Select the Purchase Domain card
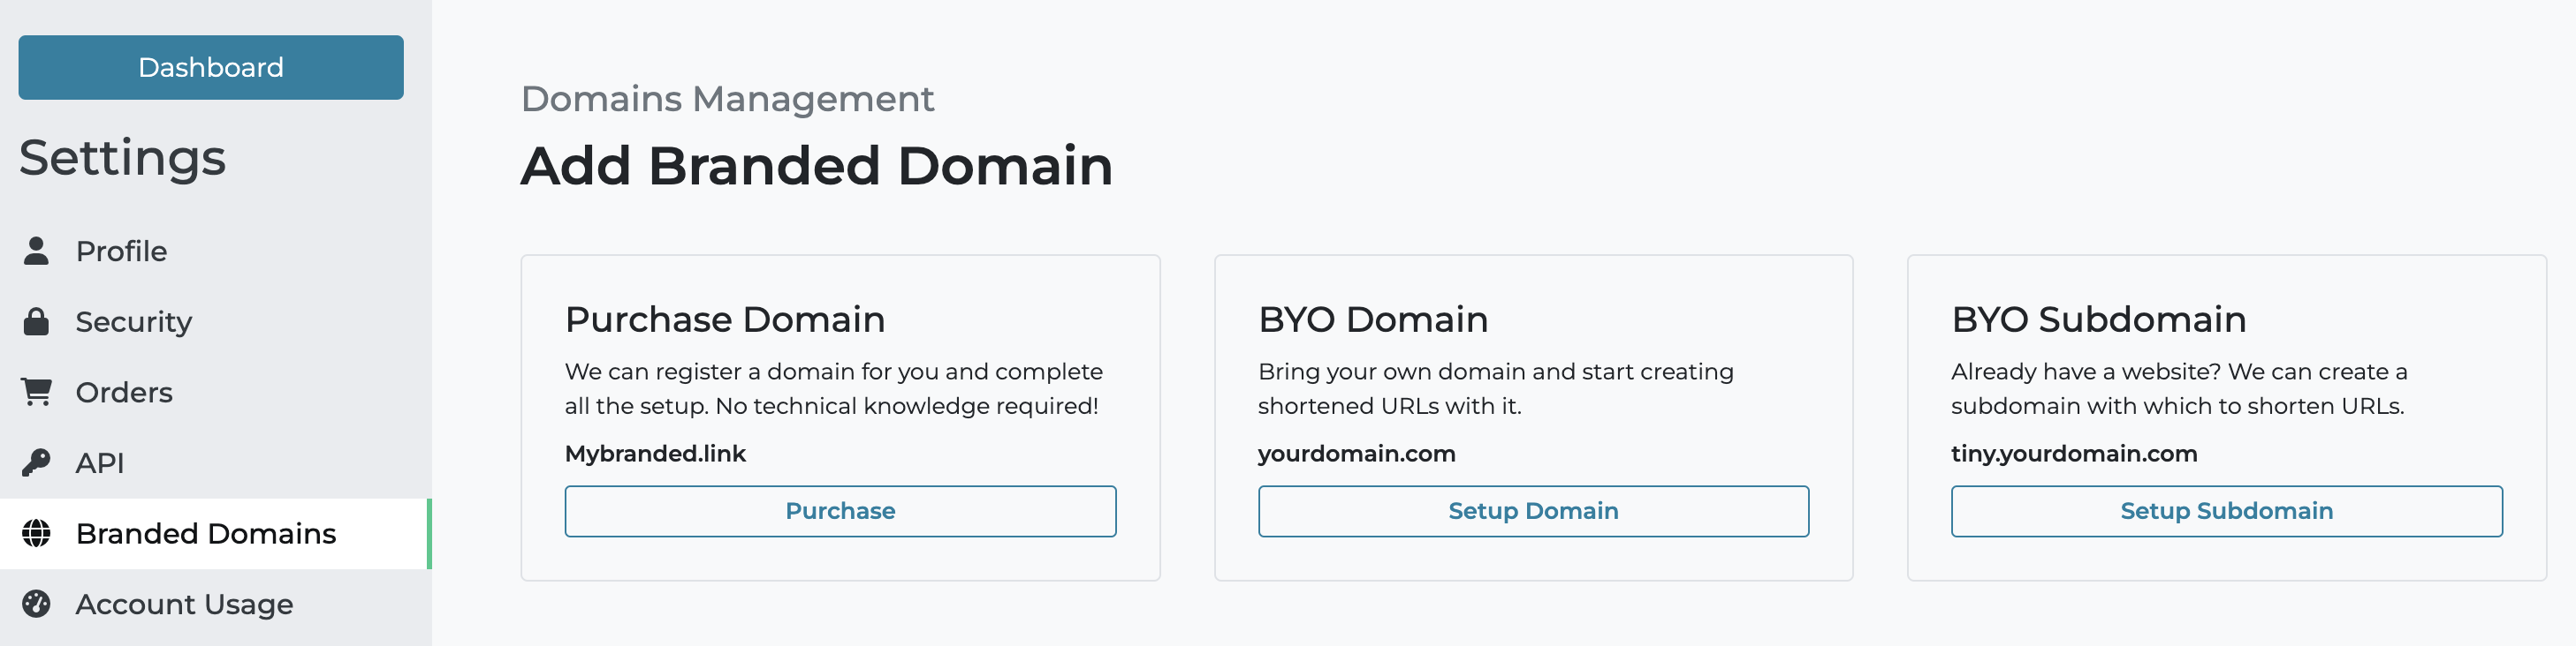The image size is (2576, 646). click(840, 417)
